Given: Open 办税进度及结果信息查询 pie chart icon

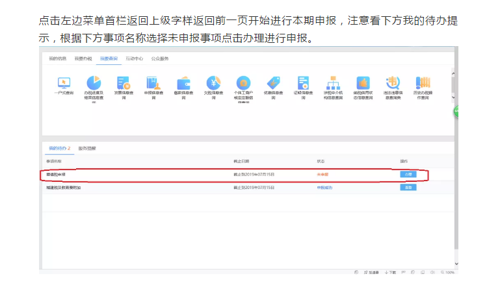Looking at the screenshot, I should coord(94,83).
